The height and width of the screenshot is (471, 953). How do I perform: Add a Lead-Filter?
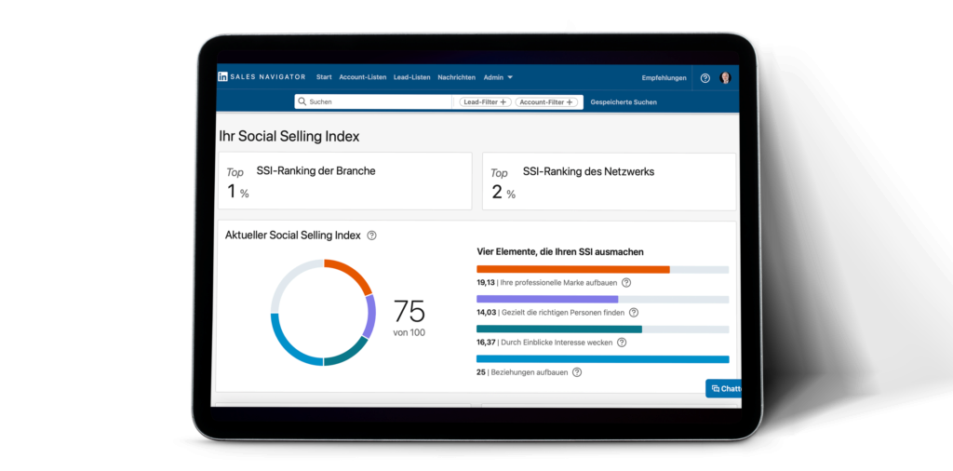click(485, 102)
